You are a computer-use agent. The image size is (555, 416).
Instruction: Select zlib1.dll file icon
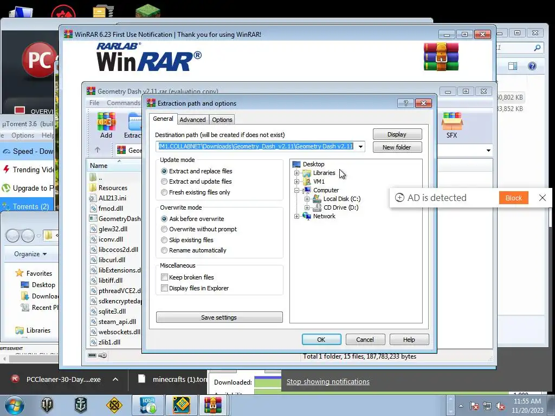93,342
